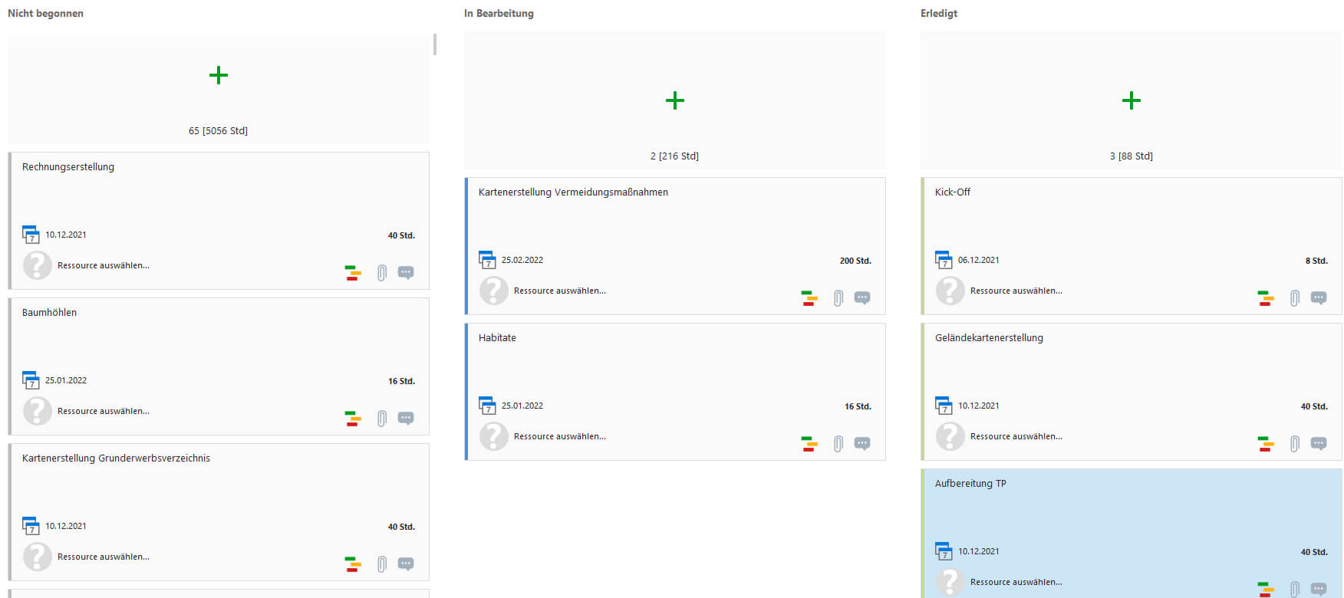1344x598 pixels.
Task: Open paperclip on Kartenerstellung Vermeidungsmaßnahmen card
Action: (x=838, y=298)
